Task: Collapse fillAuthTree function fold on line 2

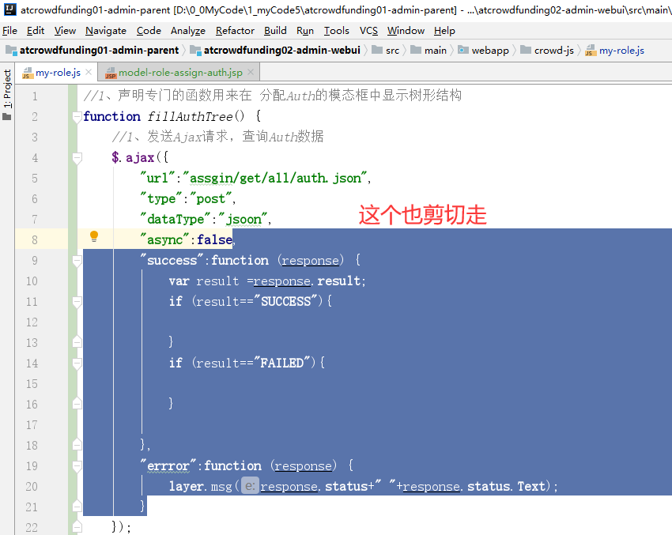Action: [77, 116]
